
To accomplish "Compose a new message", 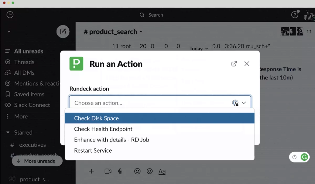I will click(63, 32).
